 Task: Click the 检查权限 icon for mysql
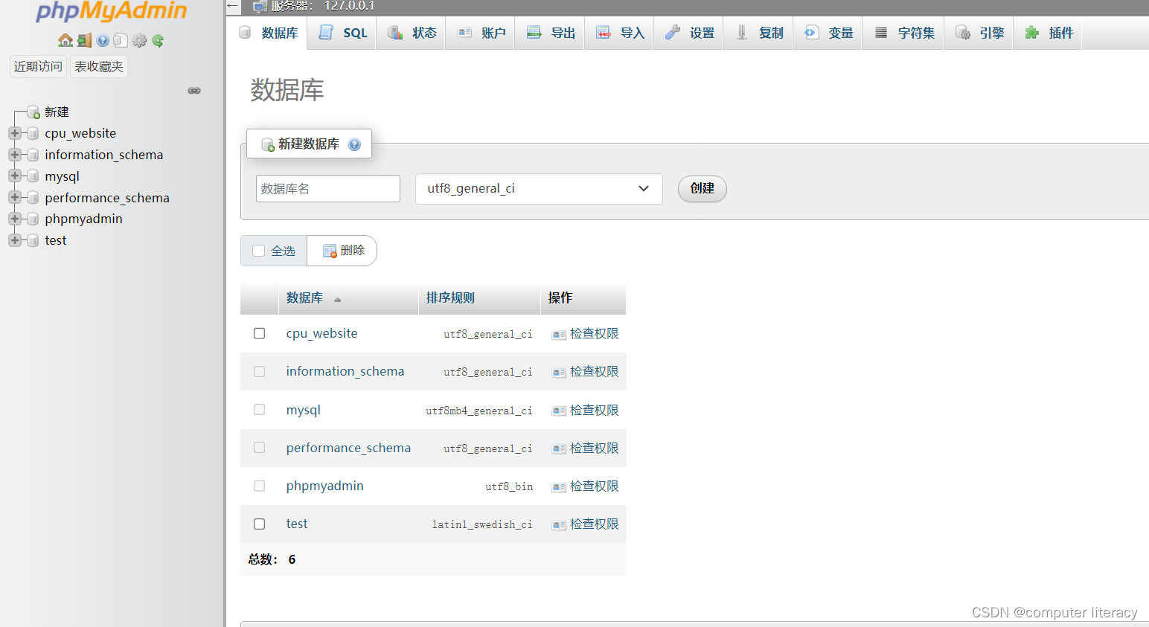(559, 411)
